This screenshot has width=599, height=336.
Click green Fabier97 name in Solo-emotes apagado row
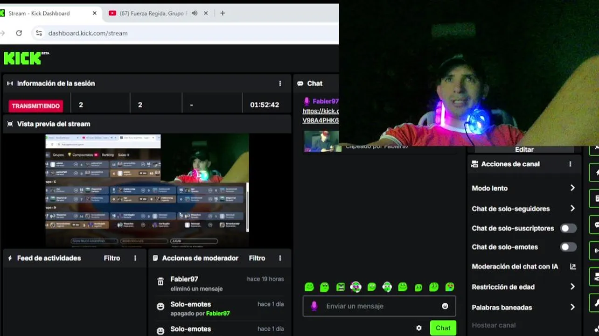click(x=218, y=314)
